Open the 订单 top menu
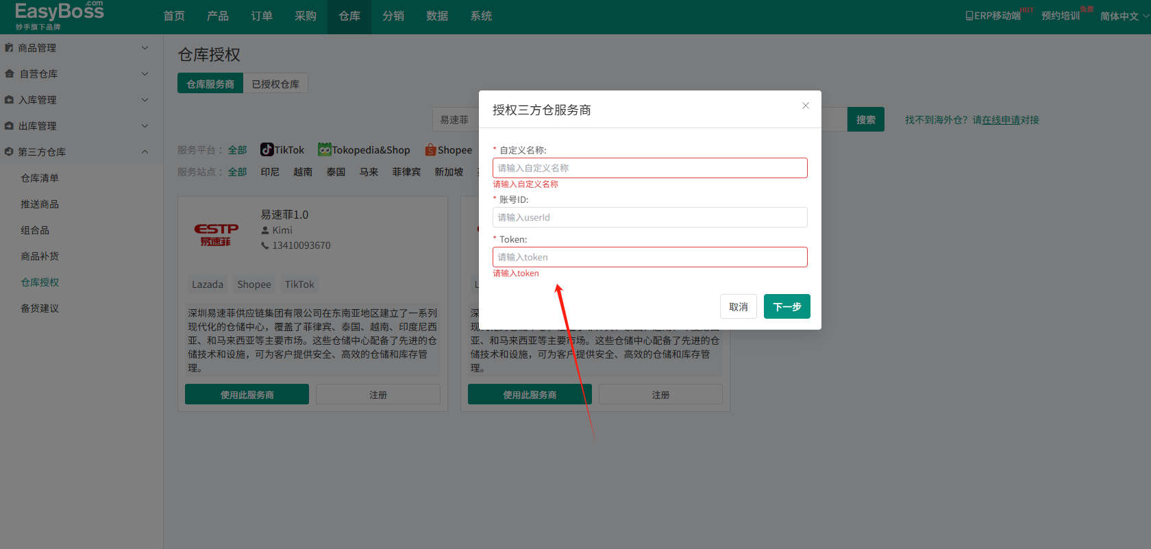 tap(262, 16)
